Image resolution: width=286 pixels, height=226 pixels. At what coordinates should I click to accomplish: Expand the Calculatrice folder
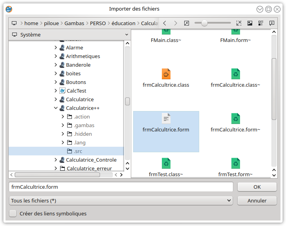pos(56,99)
